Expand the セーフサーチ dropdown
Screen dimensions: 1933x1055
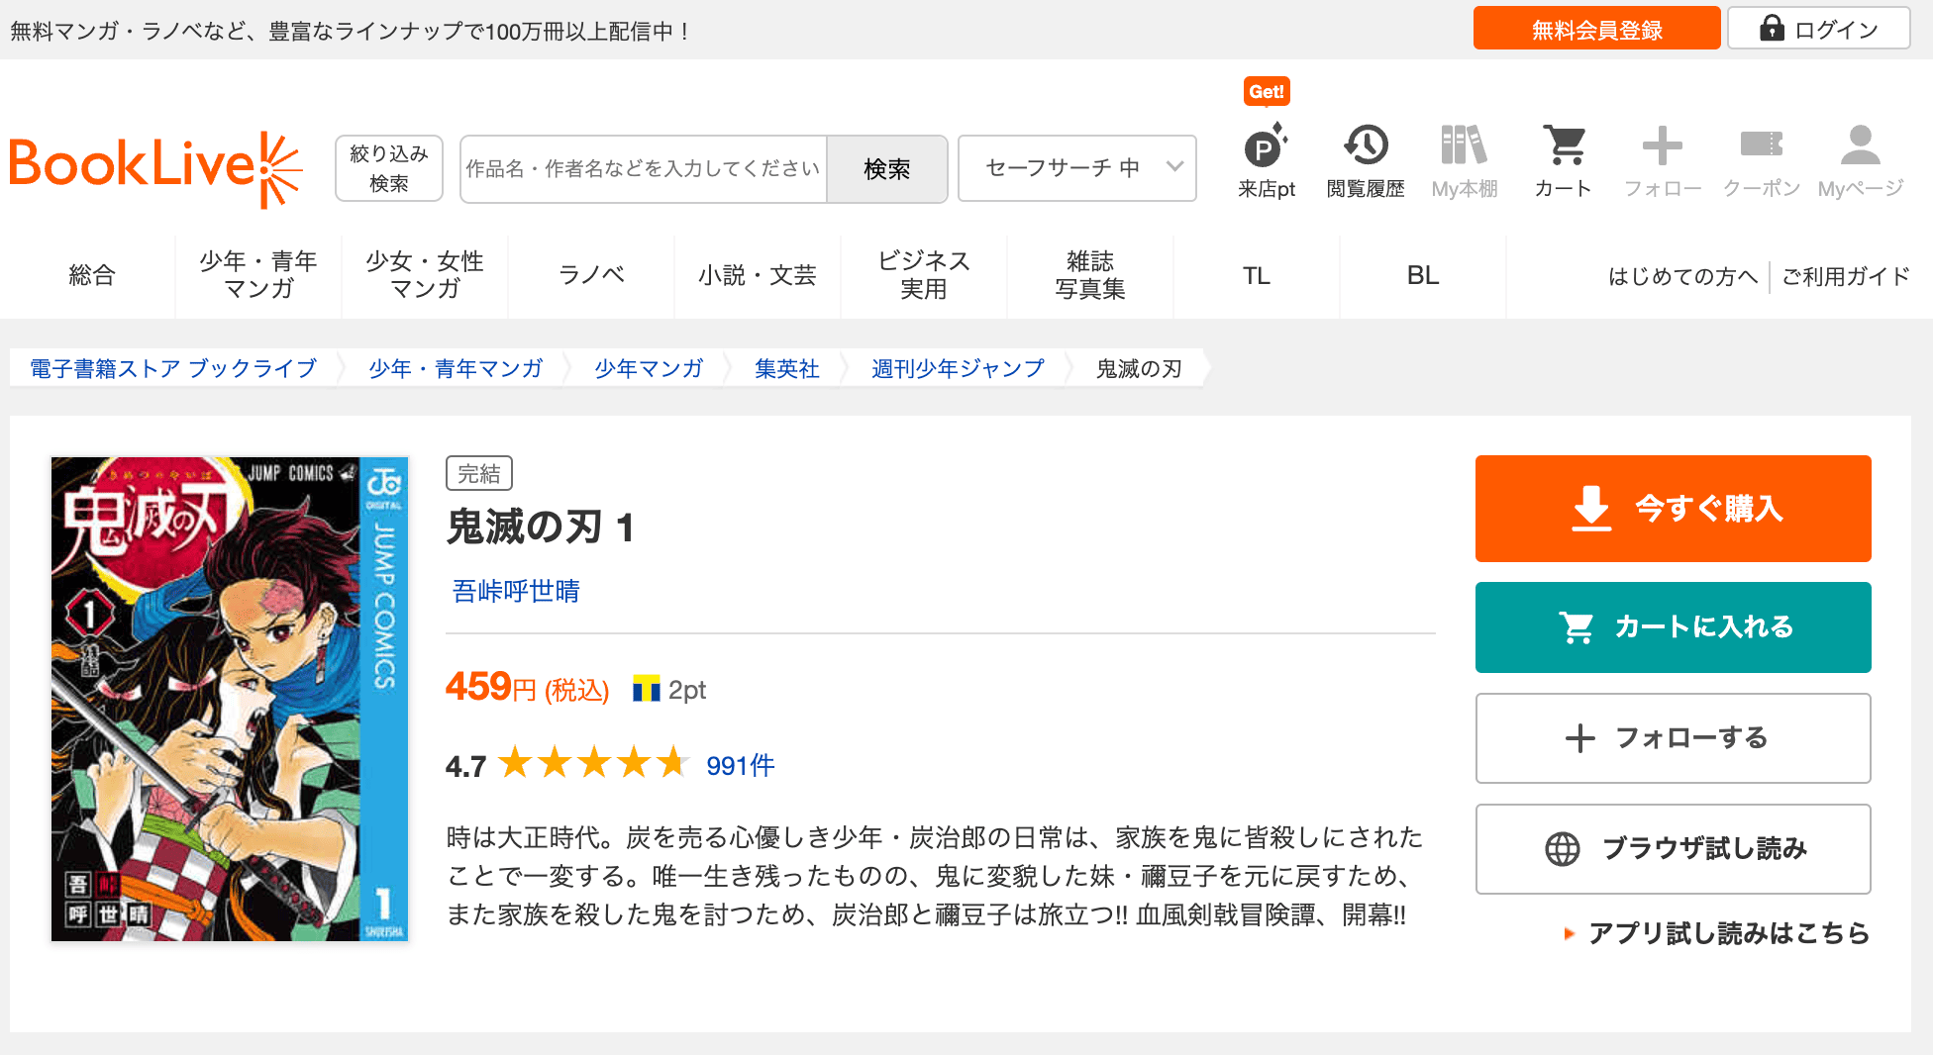click(x=1076, y=168)
